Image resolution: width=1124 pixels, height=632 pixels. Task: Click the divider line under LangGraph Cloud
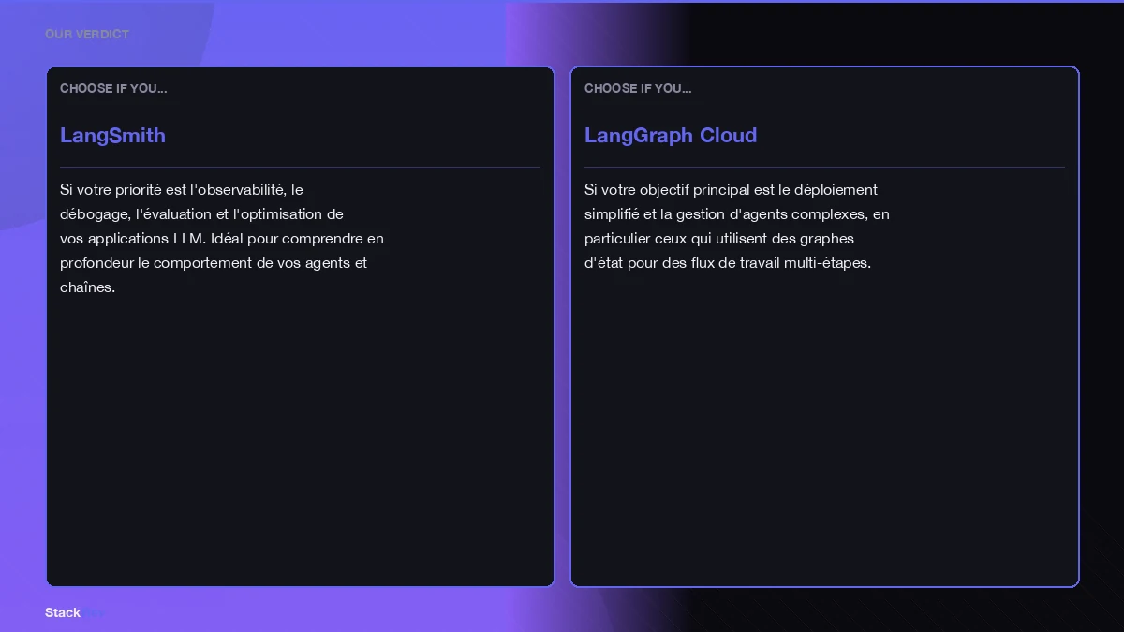coord(824,165)
